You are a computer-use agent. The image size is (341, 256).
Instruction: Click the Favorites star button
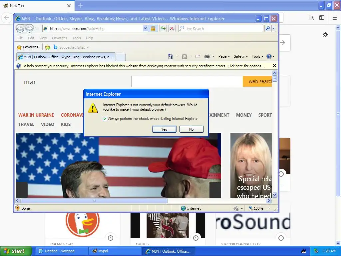pyautogui.click(x=27, y=47)
